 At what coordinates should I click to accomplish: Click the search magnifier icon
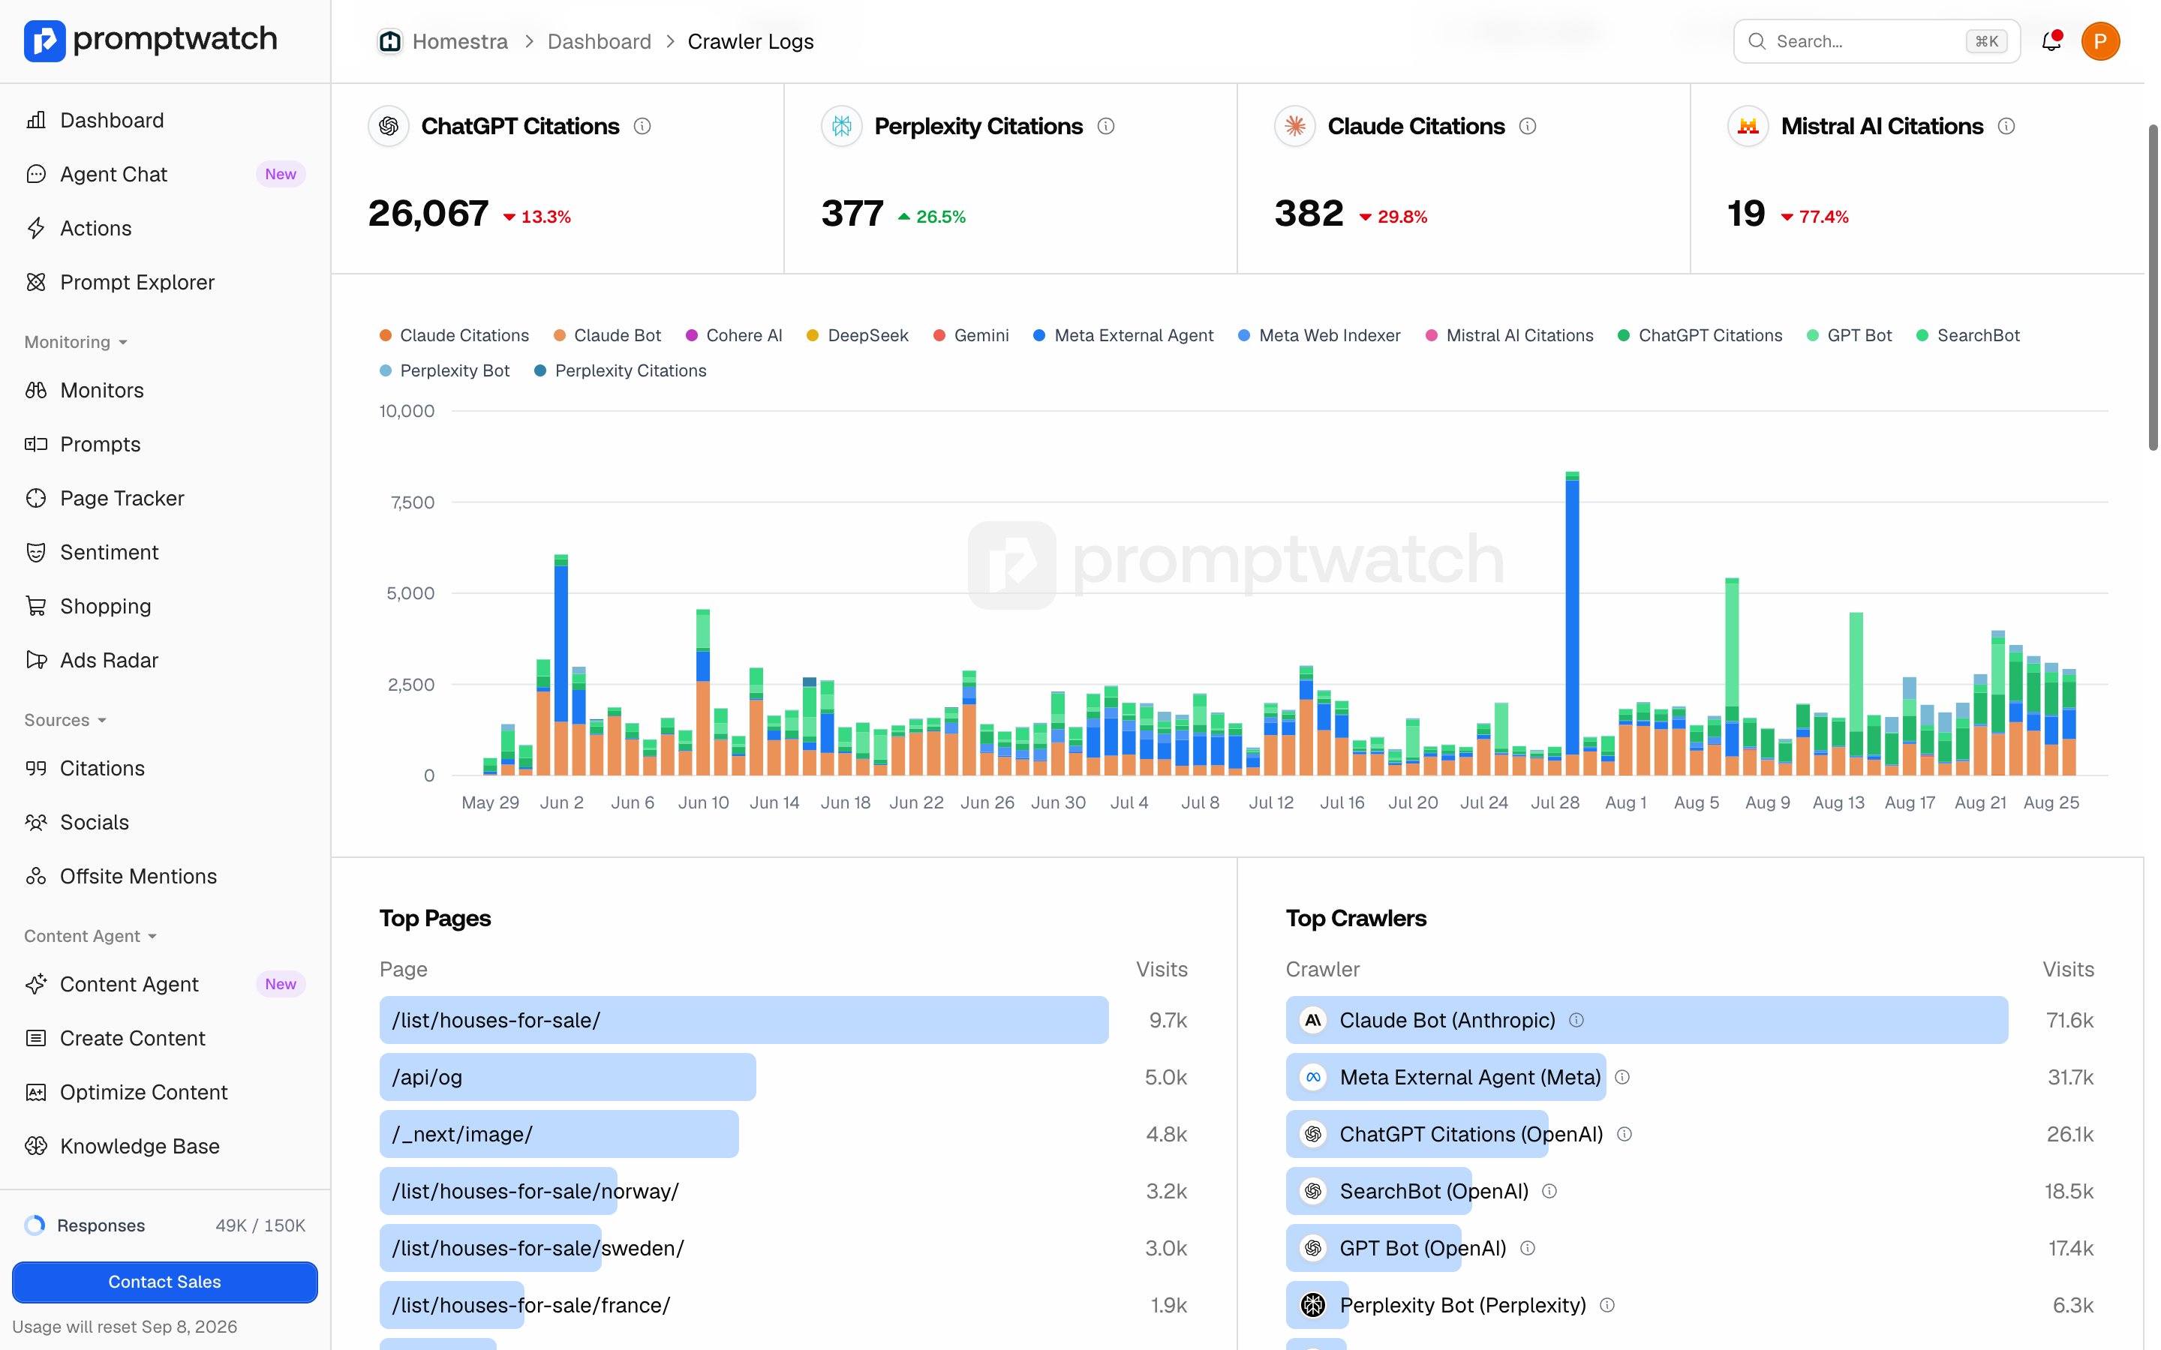point(1756,41)
